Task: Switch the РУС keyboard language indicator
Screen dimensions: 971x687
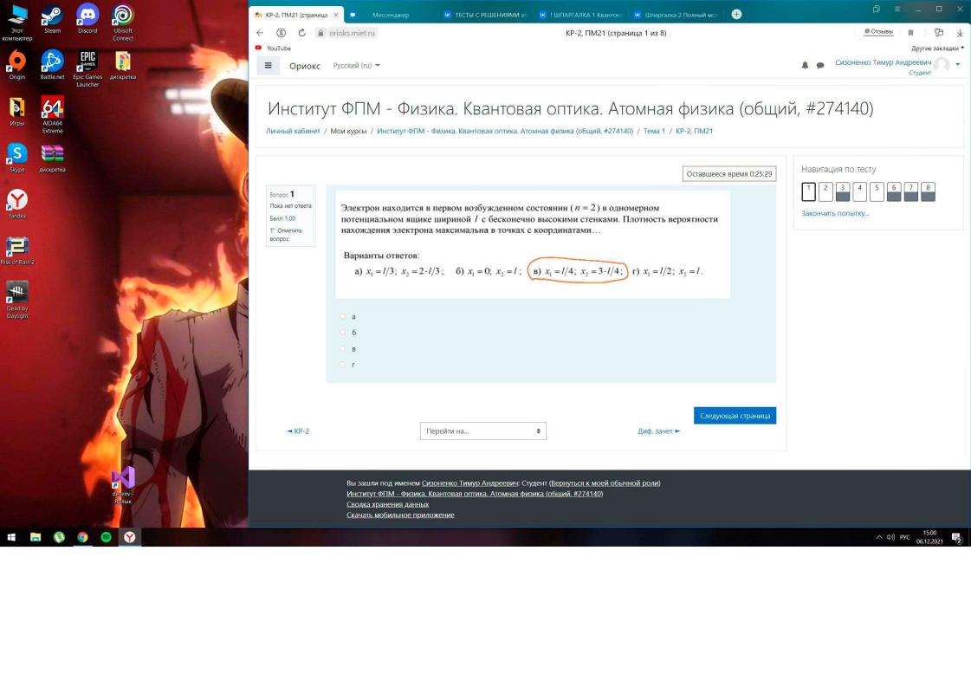Action: click(x=905, y=537)
